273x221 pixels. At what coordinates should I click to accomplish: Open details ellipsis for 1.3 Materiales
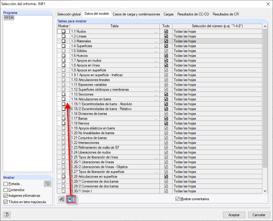tap(156, 41)
